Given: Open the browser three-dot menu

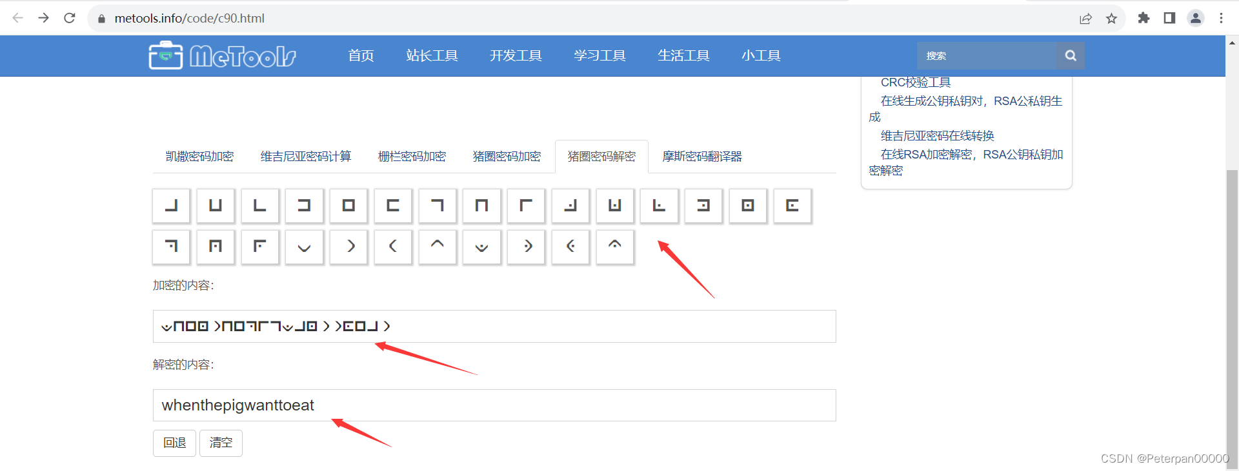Looking at the screenshot, I should pyautogui.click(x=1221, y=18).
